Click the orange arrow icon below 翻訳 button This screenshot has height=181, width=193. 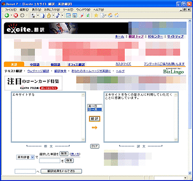[95, 127]
